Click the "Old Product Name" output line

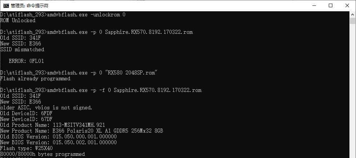click(53, 125)
